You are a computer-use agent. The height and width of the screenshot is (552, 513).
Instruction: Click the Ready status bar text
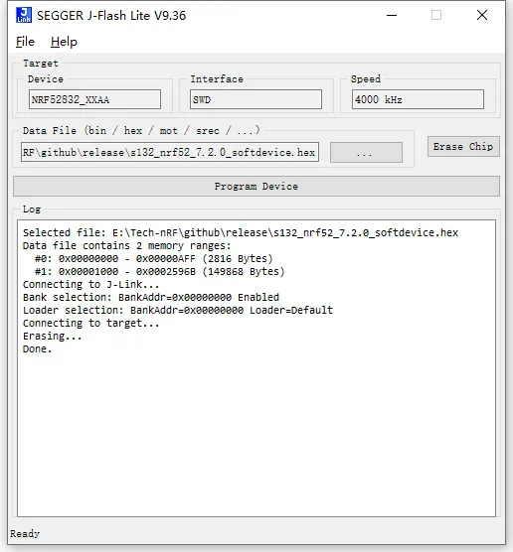[25, 534]
